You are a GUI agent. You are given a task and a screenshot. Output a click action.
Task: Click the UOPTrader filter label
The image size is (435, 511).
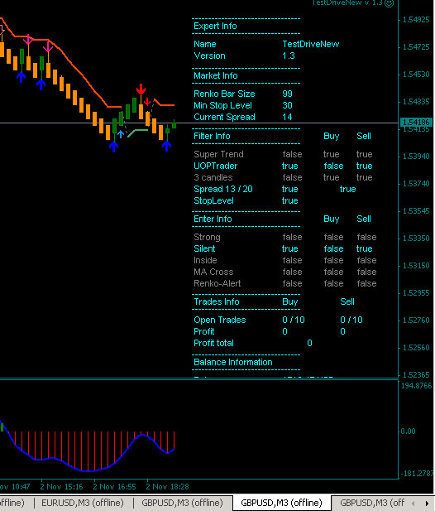tap(215, 166)
